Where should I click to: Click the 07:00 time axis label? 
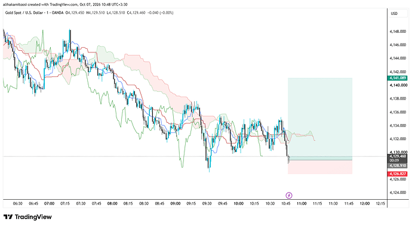[x=49, y=203]
